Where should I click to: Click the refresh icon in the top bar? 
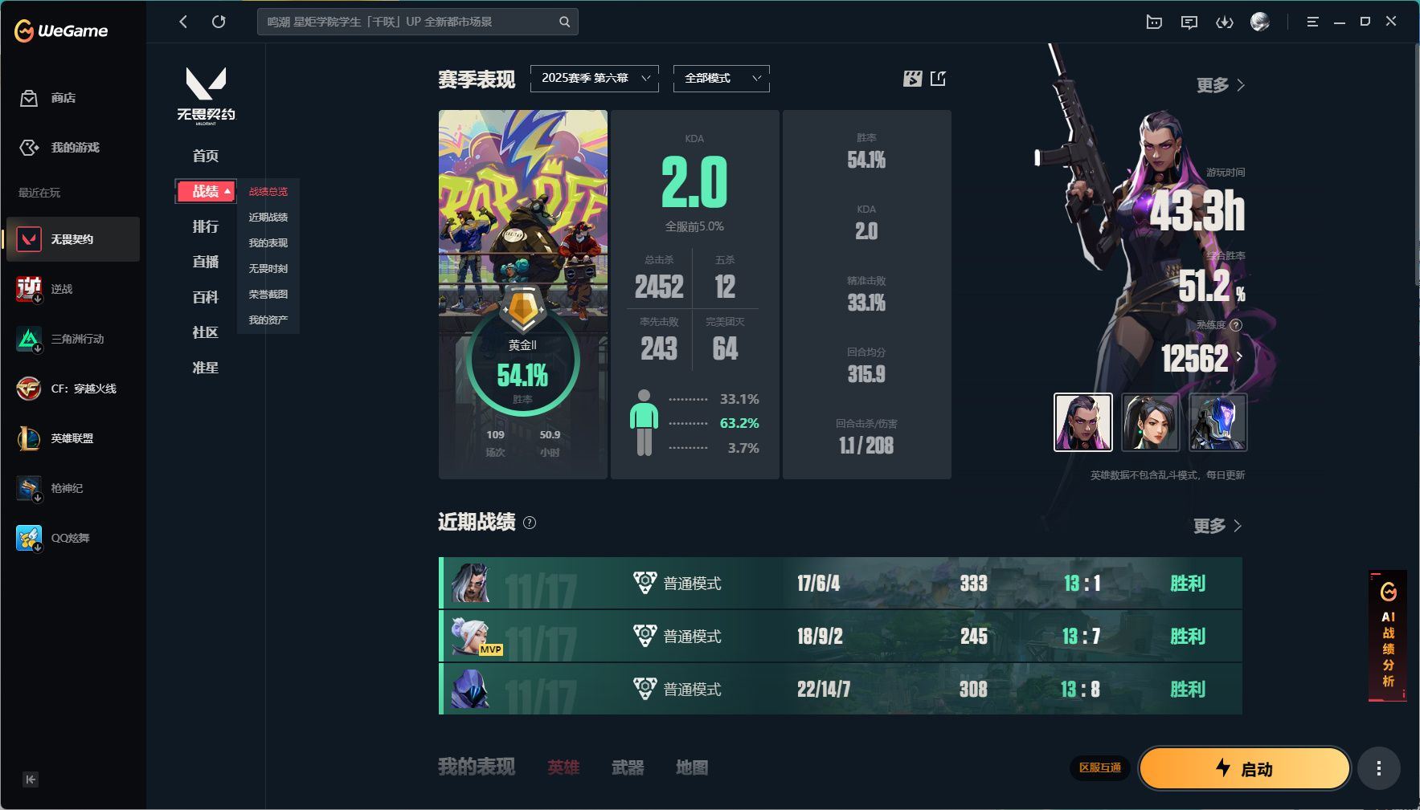pyautogui.click(x=219, y=22)
